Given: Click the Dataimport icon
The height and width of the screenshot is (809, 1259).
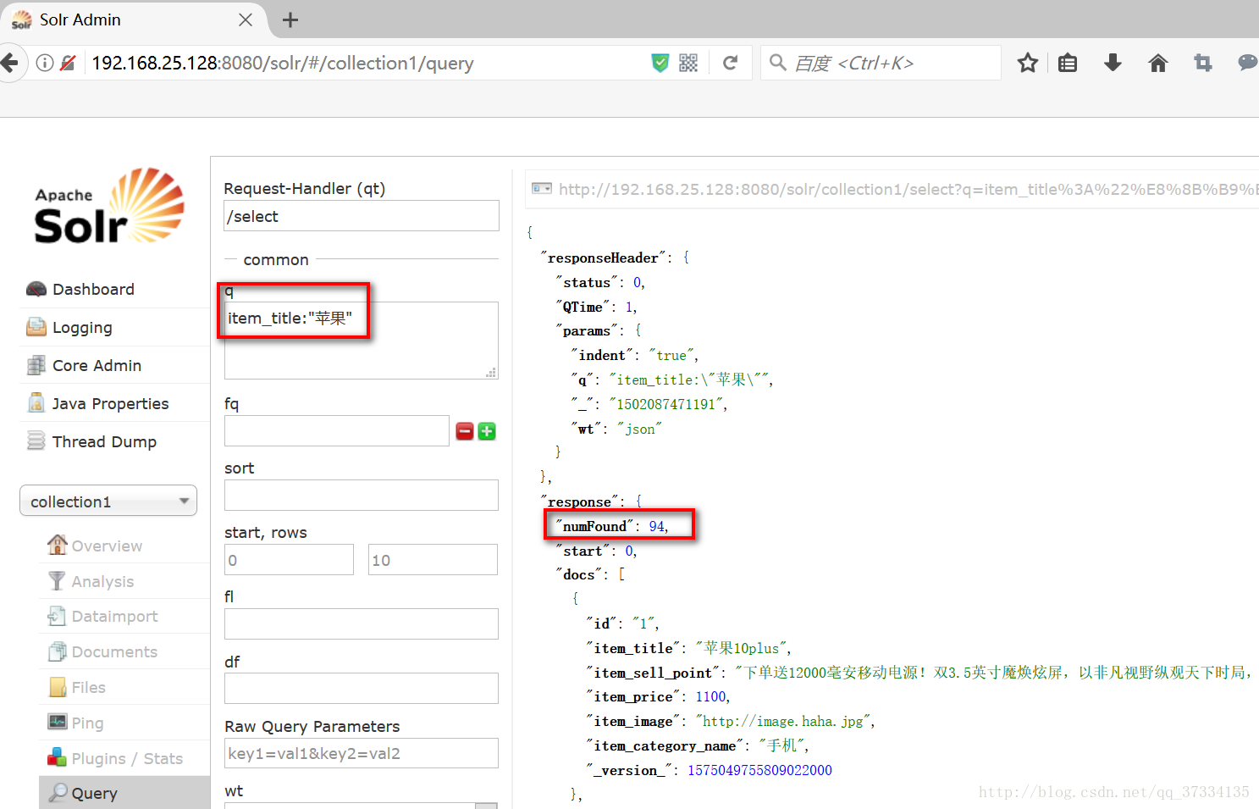Looking at the screenshot, I should tap(57, 616).
